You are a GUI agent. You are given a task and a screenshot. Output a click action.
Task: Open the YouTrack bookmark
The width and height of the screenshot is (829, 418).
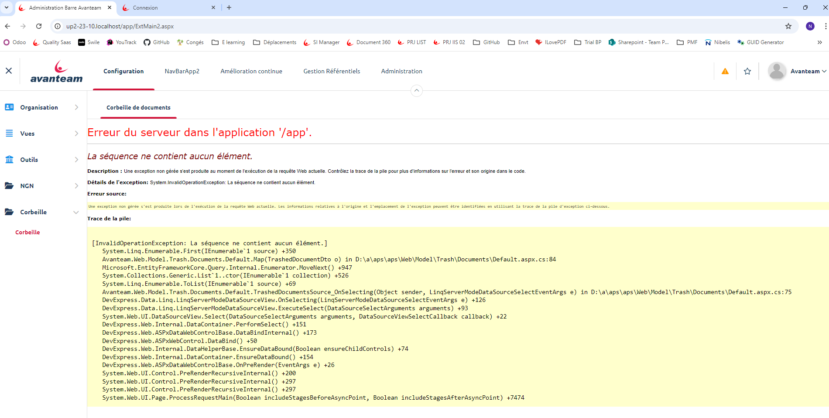[x=122, y=42]
